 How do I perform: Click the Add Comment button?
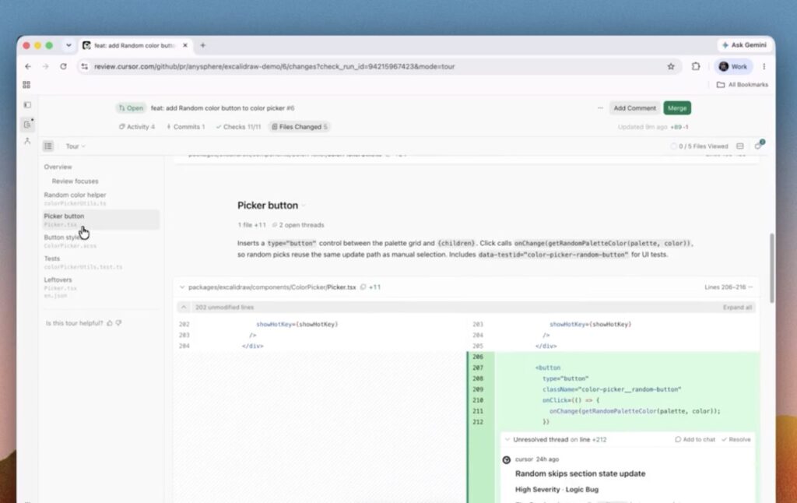pos(634,107)
